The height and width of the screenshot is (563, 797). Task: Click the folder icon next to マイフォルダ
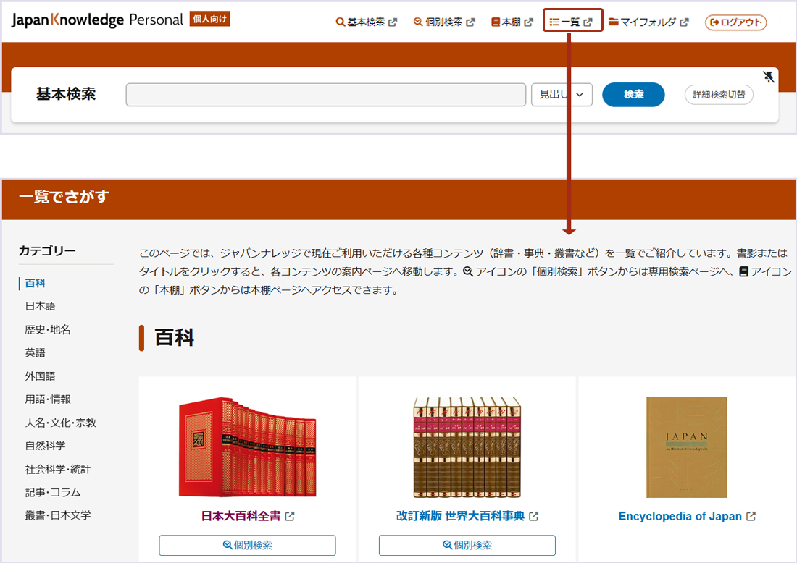tap(614, 22)
